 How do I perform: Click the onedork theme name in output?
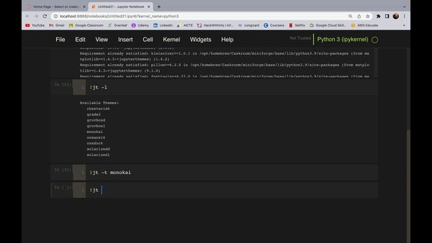[x=94, y=143]
